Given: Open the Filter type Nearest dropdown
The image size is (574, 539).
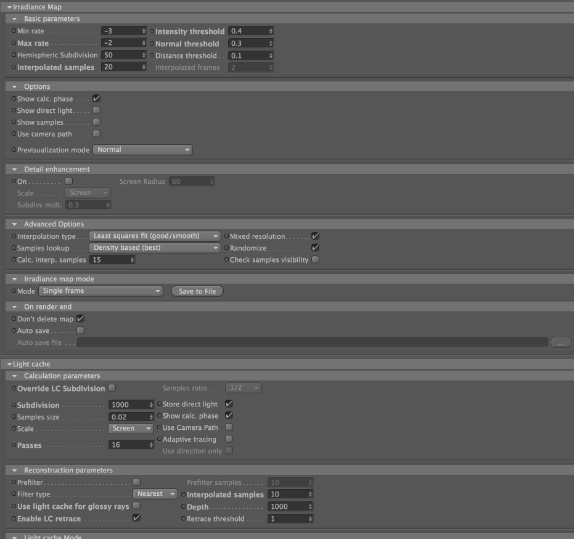Looking at the screenshot, I should [x=155, y=494].
